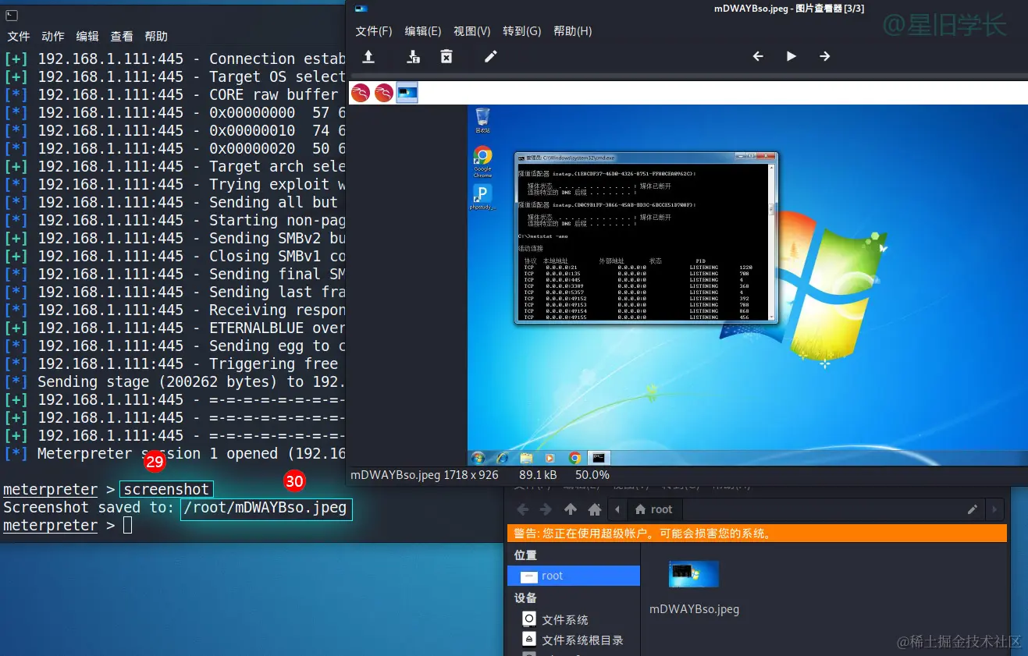Screen dimensions: 1028x656
Task: Open the terminal 文件 menu
Action: click(x=19, y=37)
